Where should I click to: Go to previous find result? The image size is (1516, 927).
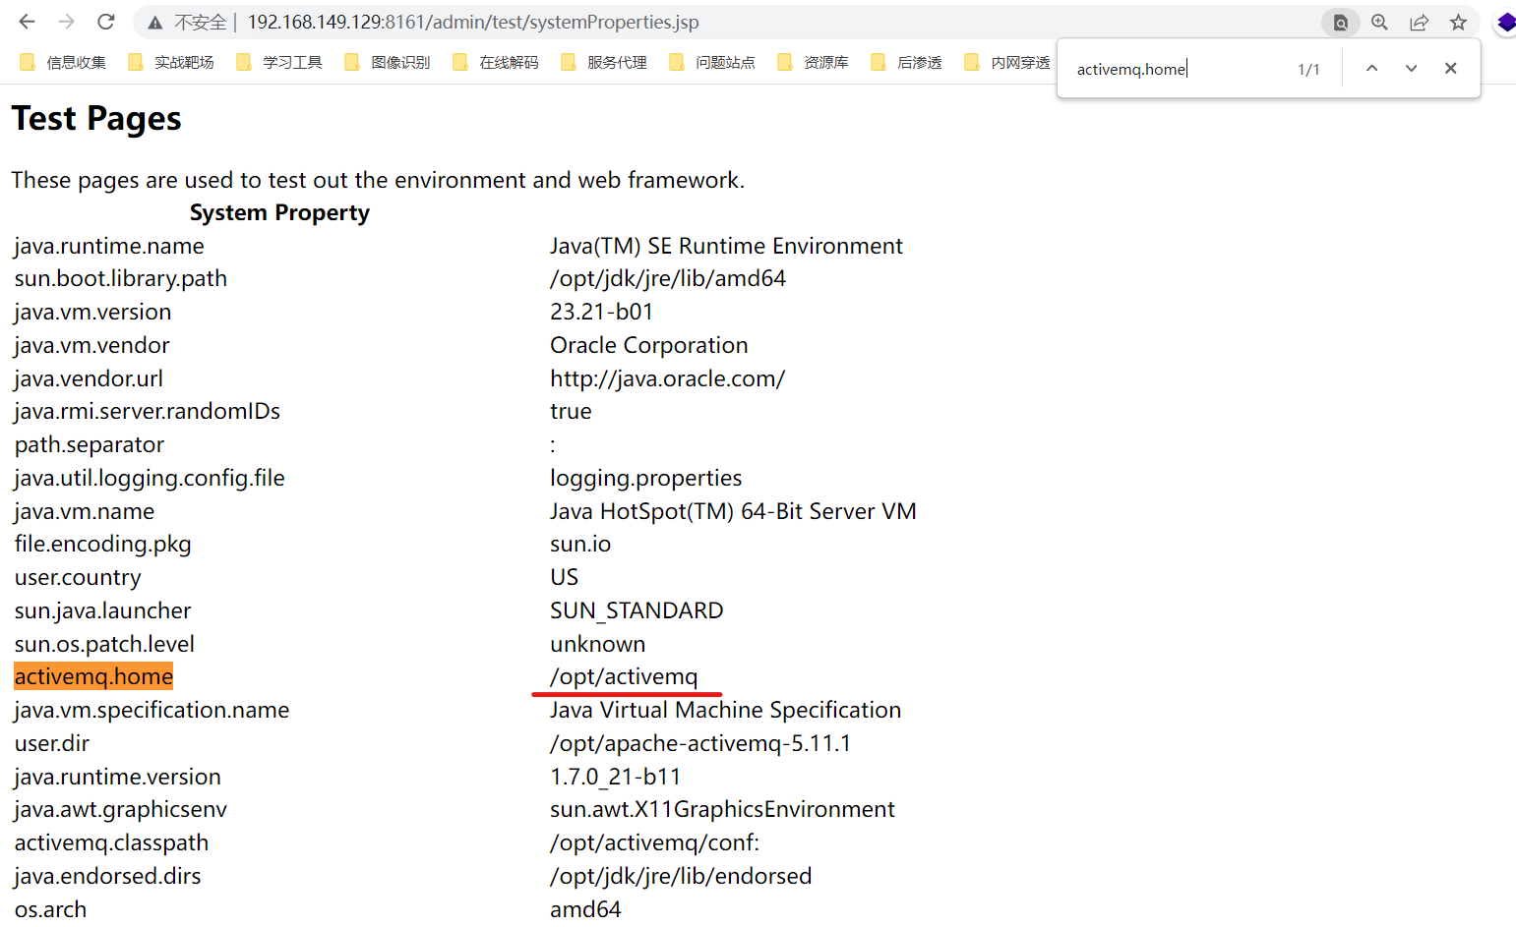(1371, 68)
